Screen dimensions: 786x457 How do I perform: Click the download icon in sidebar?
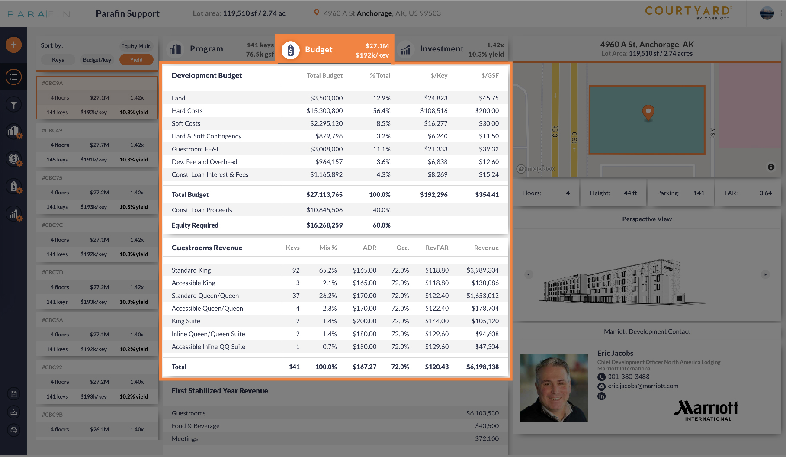[x=14, y=412]
